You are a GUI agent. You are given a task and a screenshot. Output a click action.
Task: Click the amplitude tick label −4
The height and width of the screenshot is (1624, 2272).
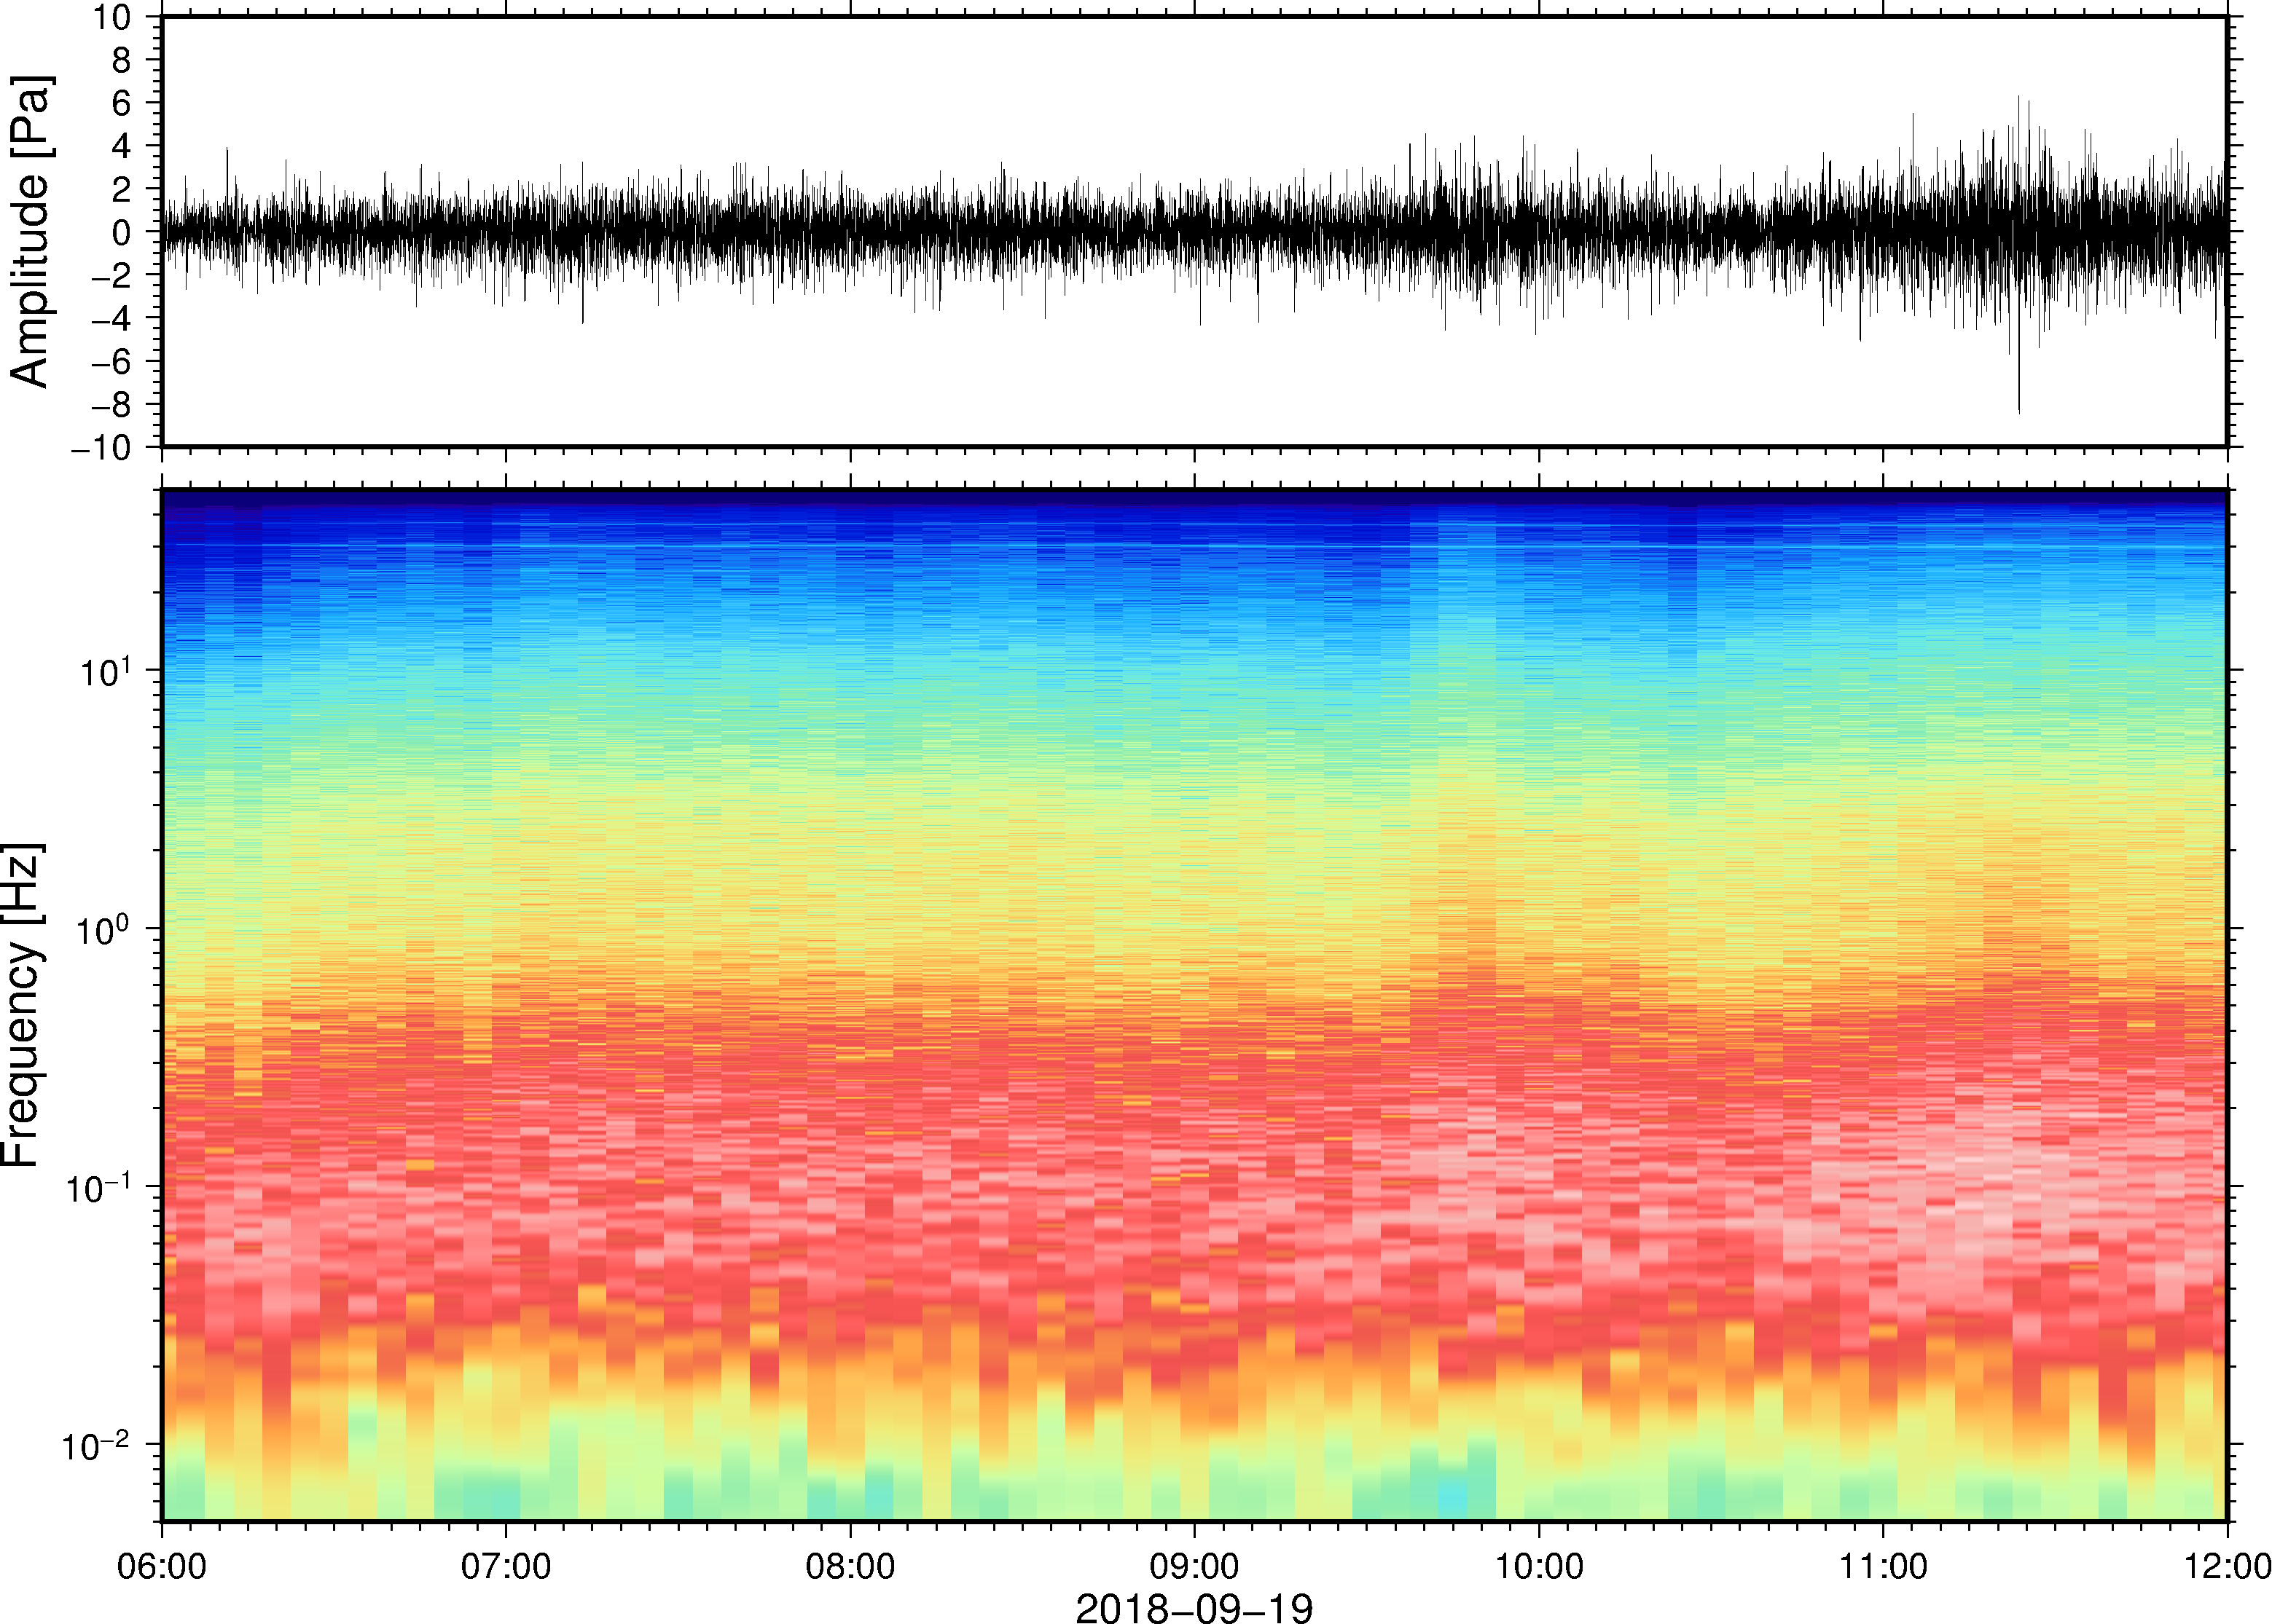111,318
